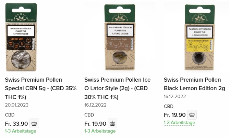Screen dimensions: 229x137
Task: Click the Fr. 33.90 price
Action: [x=16, y=124]
